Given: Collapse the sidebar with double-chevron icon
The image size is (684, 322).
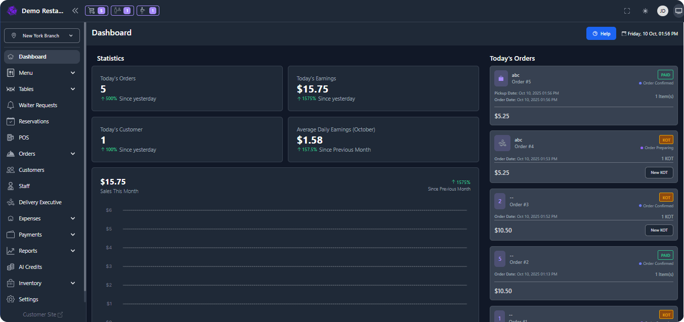Looking at the screenshot, I should (75, 11).
